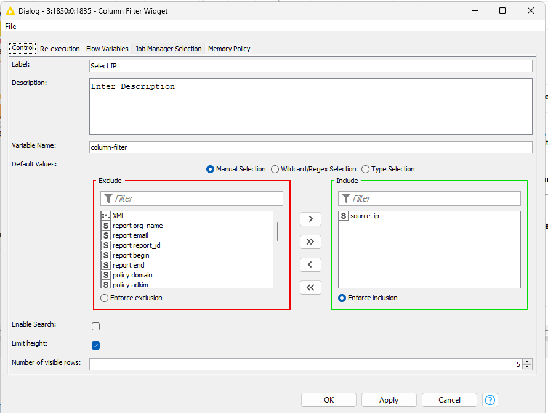Click the XML type icon in Exclude list
This screenshot has width=548, height=413.
106,216
